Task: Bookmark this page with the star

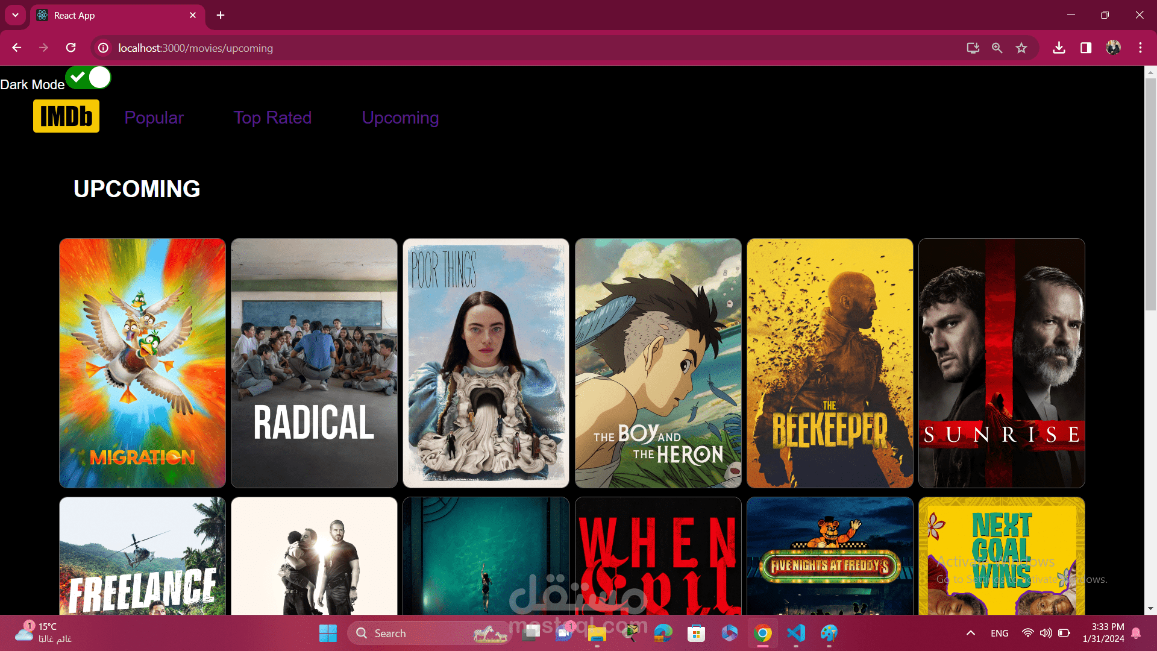Action: [1021, 48]
